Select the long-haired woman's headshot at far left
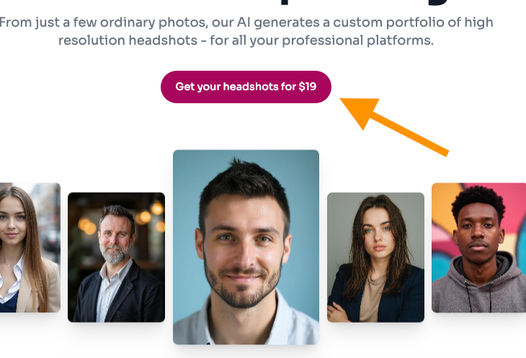 (29, 247)
